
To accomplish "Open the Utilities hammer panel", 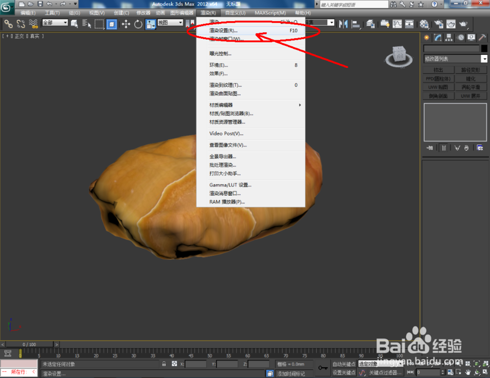I will [481, 38].
